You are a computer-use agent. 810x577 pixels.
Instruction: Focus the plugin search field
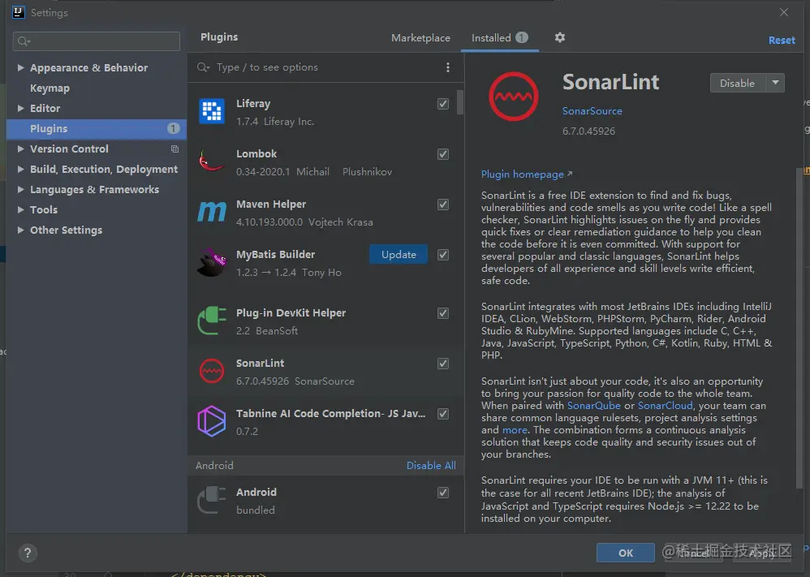point(325,67)
